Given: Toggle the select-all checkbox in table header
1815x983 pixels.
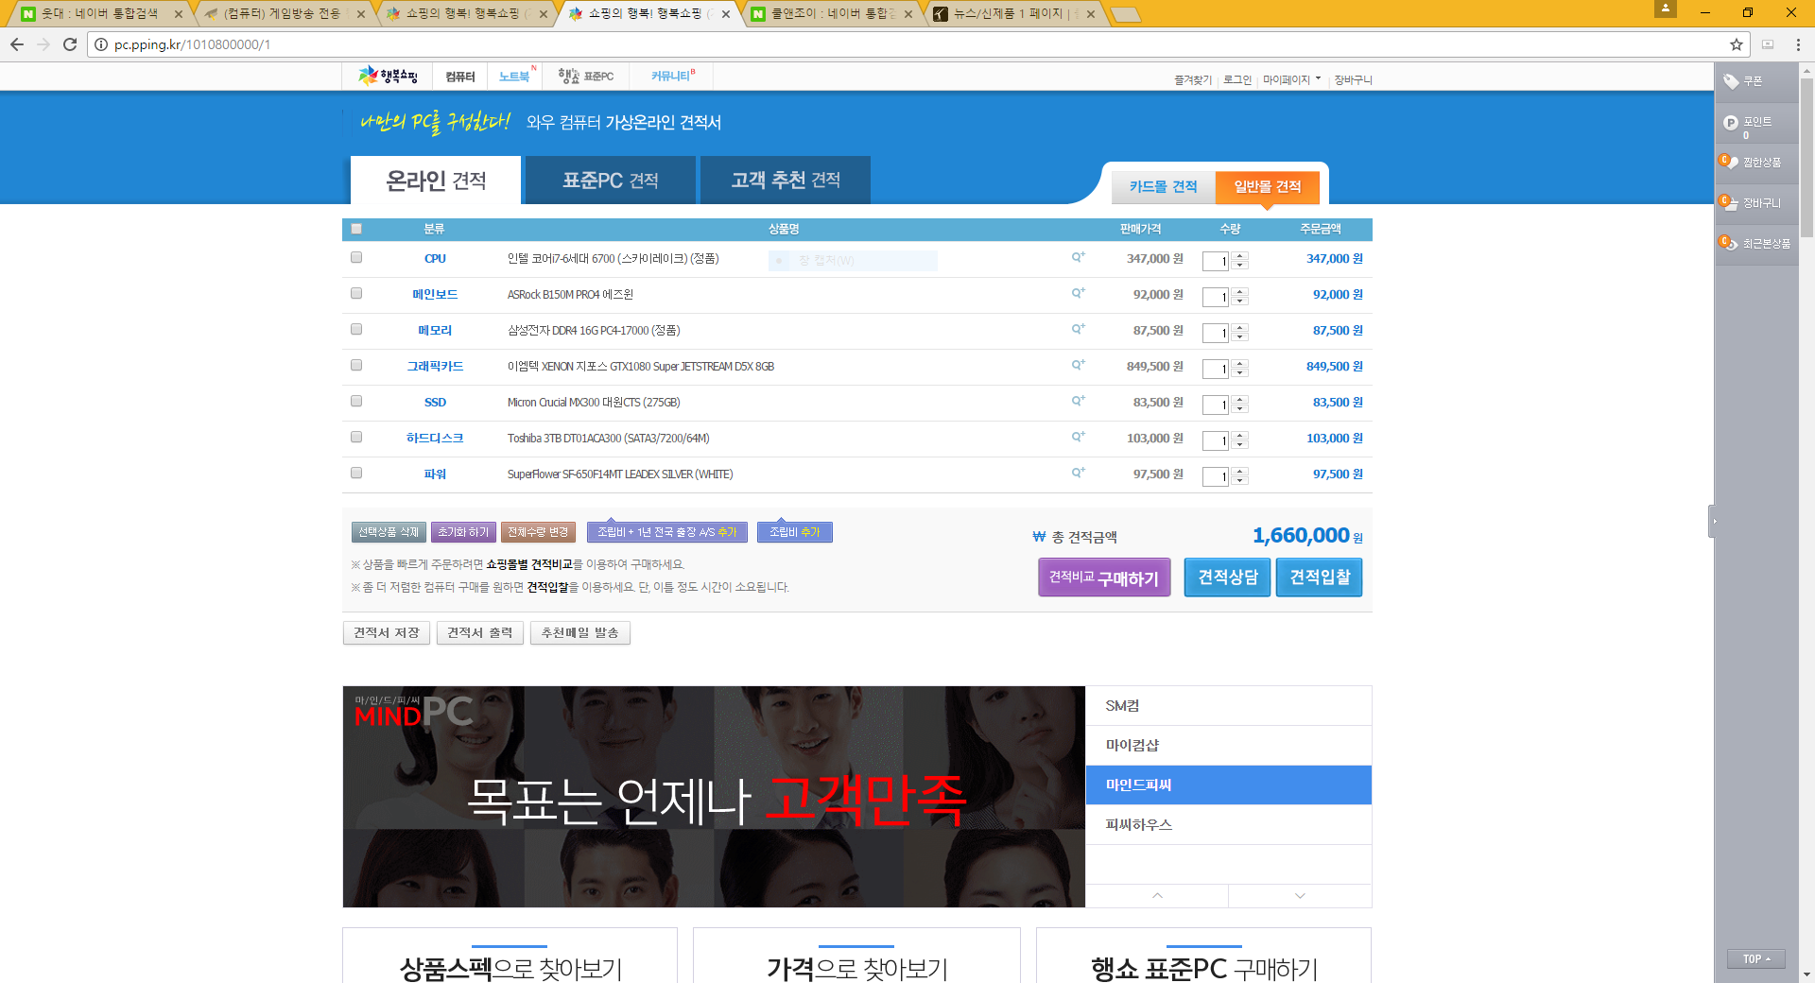Looking at the screenshot, I should pyautogui.click(x=356, y=229).
